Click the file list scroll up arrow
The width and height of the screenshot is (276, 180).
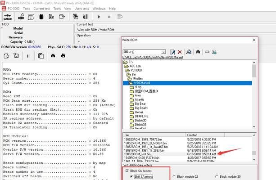click(x=254, y=135)
